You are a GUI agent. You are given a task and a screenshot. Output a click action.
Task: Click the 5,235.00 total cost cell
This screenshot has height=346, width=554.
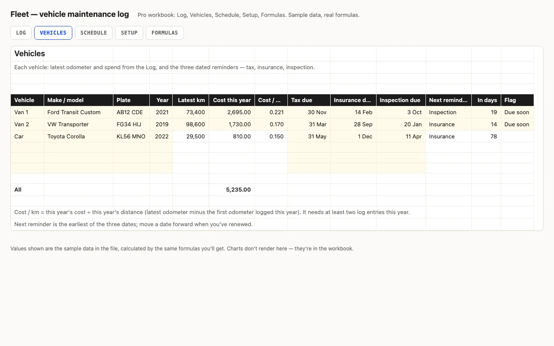(x=232, y=189)
